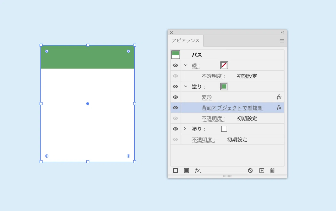
Task: Open the 変形 effect settings link
Action: 207,97
